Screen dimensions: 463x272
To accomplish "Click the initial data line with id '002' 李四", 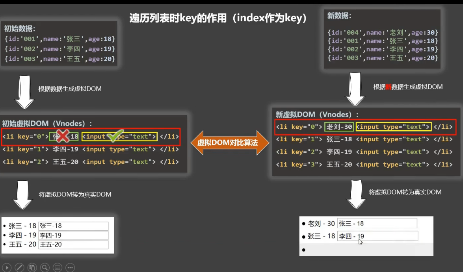I will click(60, 49).
